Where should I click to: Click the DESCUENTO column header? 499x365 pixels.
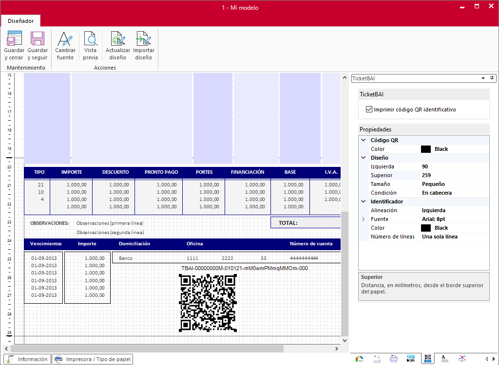[x=115, y=172]
